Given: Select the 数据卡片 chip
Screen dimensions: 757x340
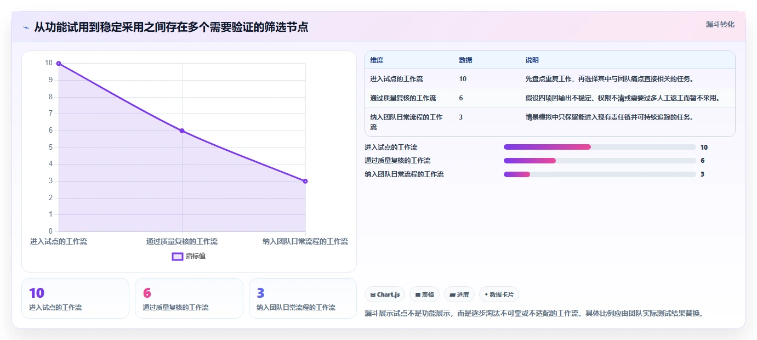Looking at the screenshot, I should click(x=499, y=294).
